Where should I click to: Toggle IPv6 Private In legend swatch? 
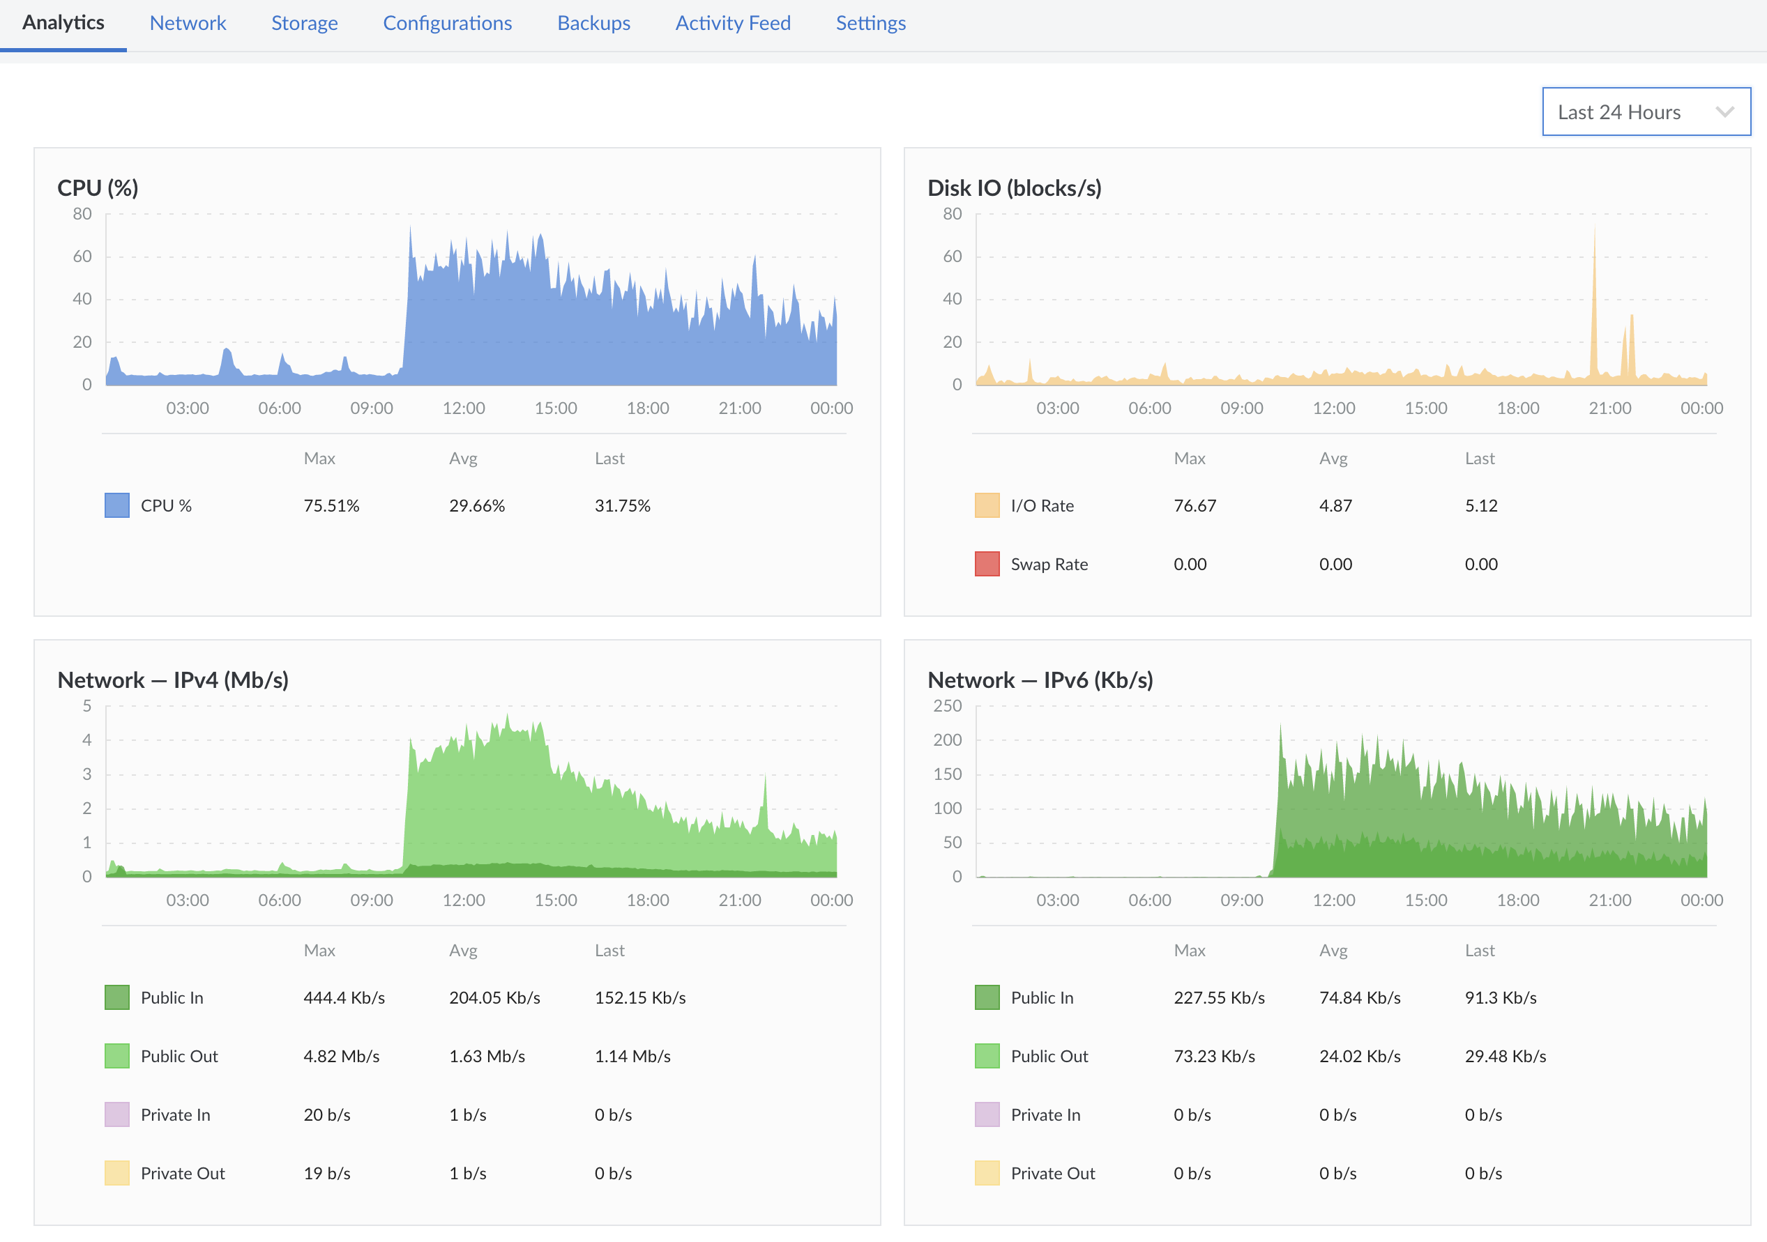(x=987, y=1114)
